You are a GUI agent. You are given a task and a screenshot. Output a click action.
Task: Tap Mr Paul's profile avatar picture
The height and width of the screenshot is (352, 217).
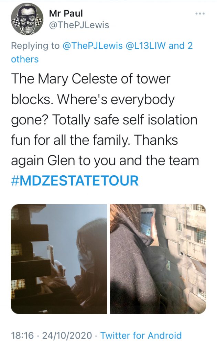[x=27, y=20]
